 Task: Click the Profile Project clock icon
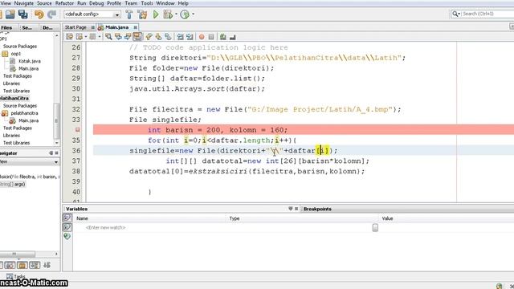pyautogui.click(x=185, y=14)
